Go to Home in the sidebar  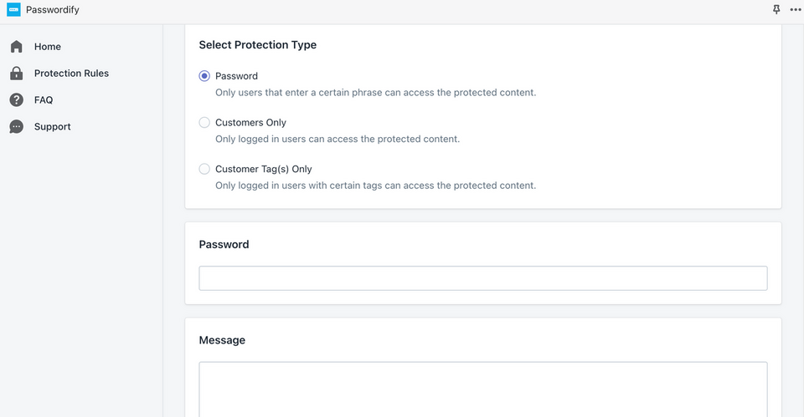click(x=48, y=47)
